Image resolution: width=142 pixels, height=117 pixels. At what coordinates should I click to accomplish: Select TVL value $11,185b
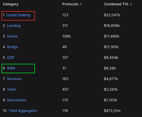coord(111,47)
